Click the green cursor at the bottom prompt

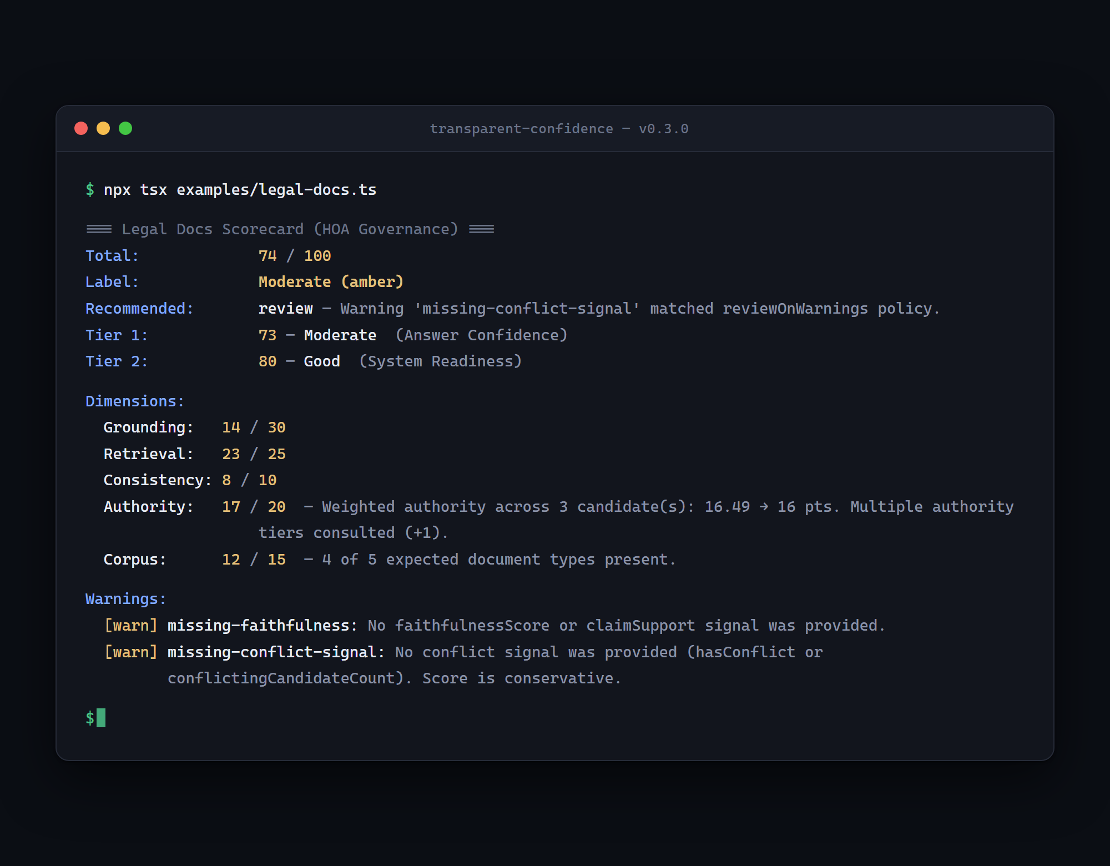click(101, 718)
